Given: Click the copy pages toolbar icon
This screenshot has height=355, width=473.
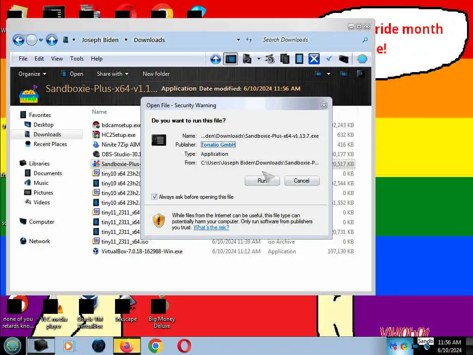Looking at the screenshot, I should pos(285,59).
